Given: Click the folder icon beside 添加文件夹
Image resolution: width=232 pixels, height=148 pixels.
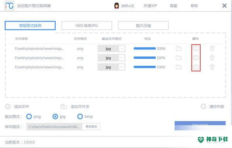Looking at the screenshot, I should [64, 106].
